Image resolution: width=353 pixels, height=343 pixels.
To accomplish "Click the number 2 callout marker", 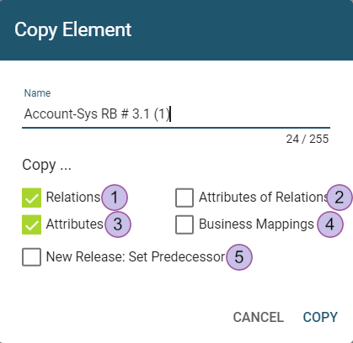I will click(340, 198).
